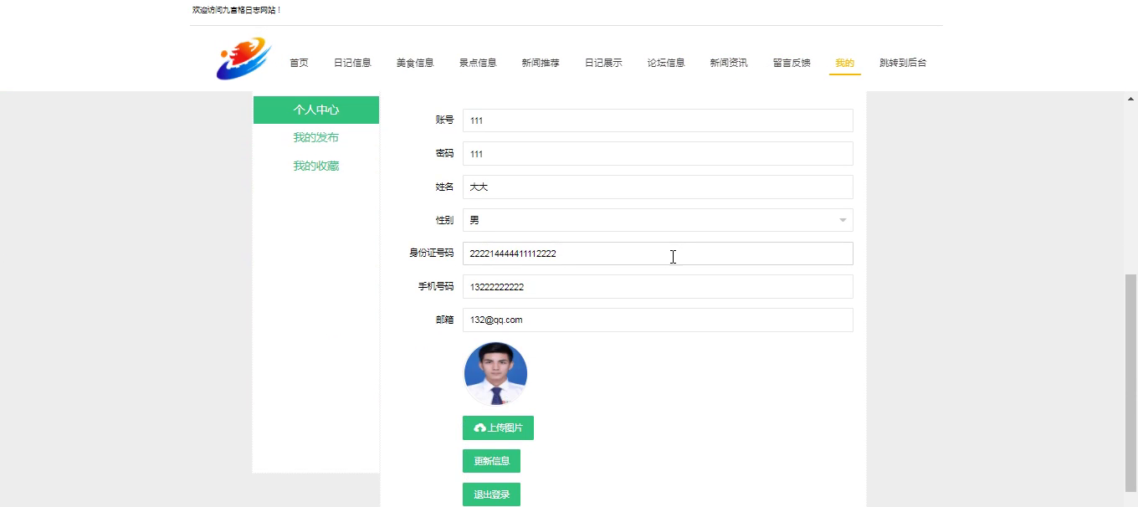Click the 欢迎访问 welcome text
This screenshot has width=1138, height=507.
(237, 10)
